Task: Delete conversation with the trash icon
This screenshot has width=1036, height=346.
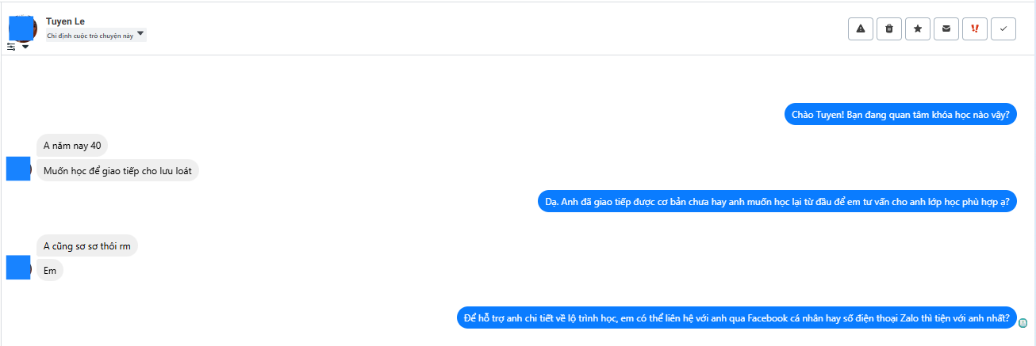Action: click(x=889, y=29)
